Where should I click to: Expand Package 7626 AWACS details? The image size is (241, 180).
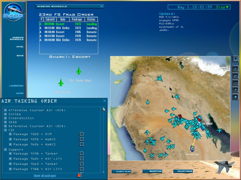coord(10,144)
